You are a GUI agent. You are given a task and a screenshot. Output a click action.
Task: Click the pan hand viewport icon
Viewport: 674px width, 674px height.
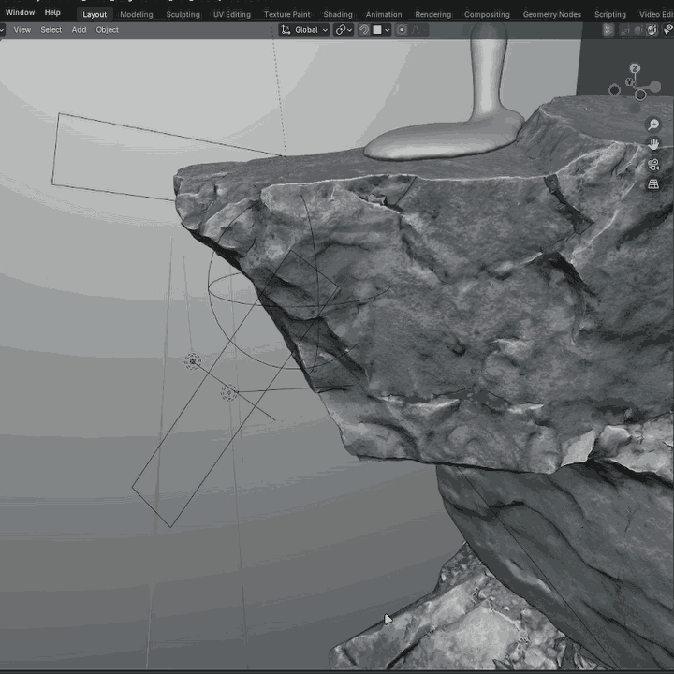pyautogui.click(x=653, y=144)
